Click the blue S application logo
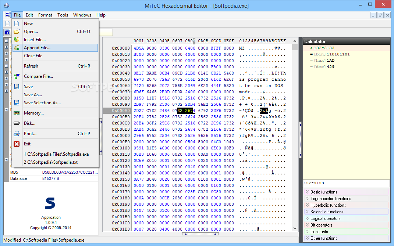This screenshot has height=246, width=394. (50, 203)
